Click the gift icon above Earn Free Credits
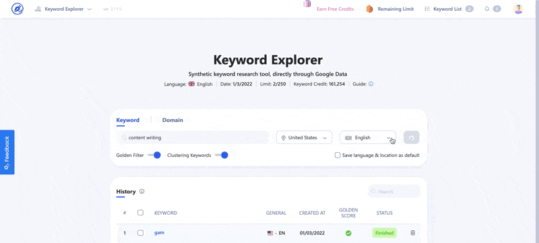The width and height of the screenshot is (539, 243). pos(307,3)
